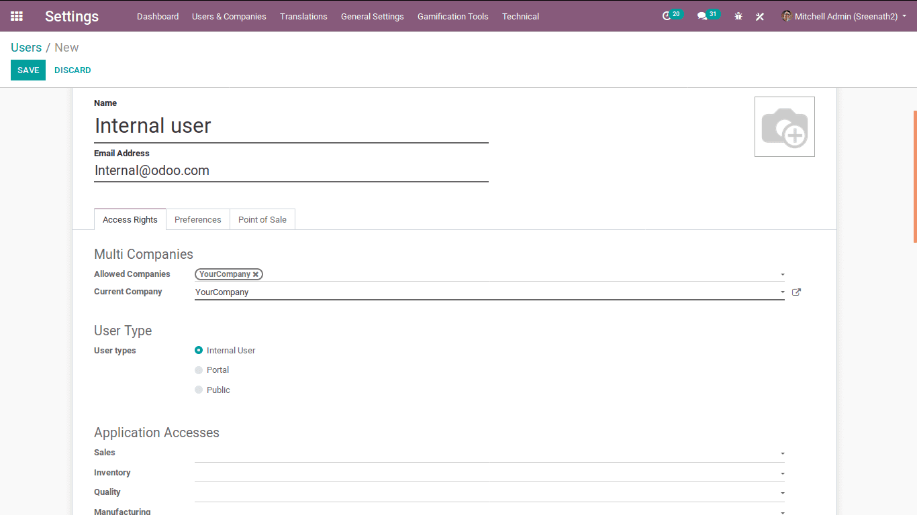Open Users & Companies menu
This screenshot has width=917, height=515.
[x=229, y=16]
